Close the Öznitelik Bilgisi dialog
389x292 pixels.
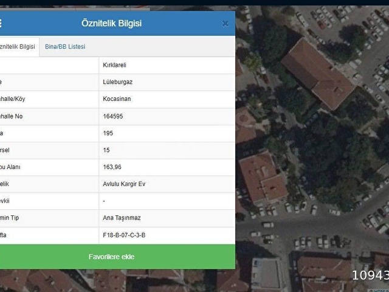click(225, 24)
